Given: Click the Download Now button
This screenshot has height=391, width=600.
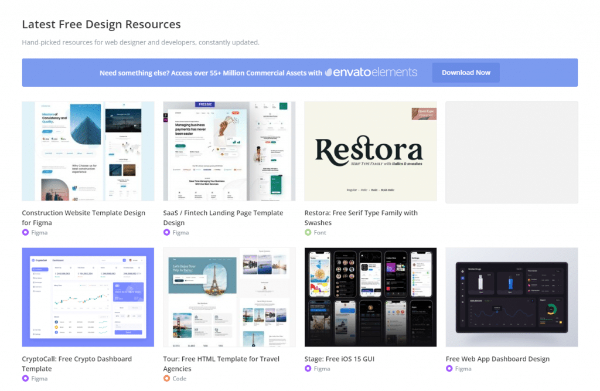Looking at the screenshot, I should pyautogui.click(x=466, y=72).
